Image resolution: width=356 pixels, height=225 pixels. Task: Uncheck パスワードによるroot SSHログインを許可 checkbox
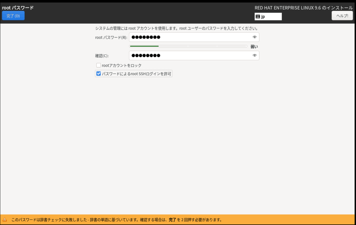coord(99,74)
